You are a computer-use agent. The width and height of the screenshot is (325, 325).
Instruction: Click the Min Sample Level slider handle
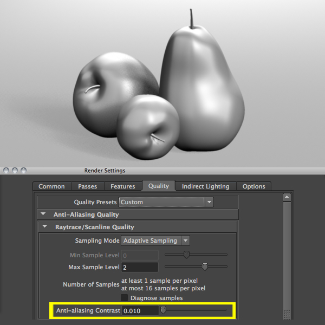click(x=186, y=255)
